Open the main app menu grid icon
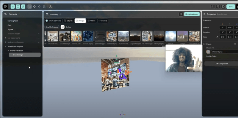Screen dimensions: 238x118 (6, 7)
